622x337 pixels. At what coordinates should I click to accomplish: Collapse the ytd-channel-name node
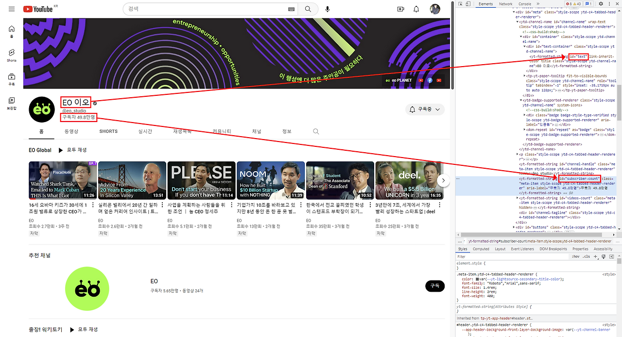[517, 22]
